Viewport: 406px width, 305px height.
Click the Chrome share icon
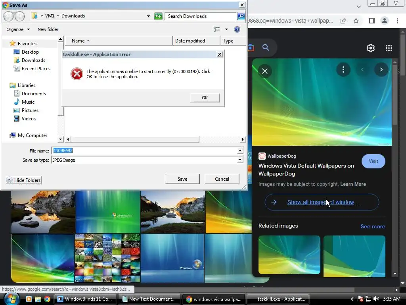(x=343, y=21)
